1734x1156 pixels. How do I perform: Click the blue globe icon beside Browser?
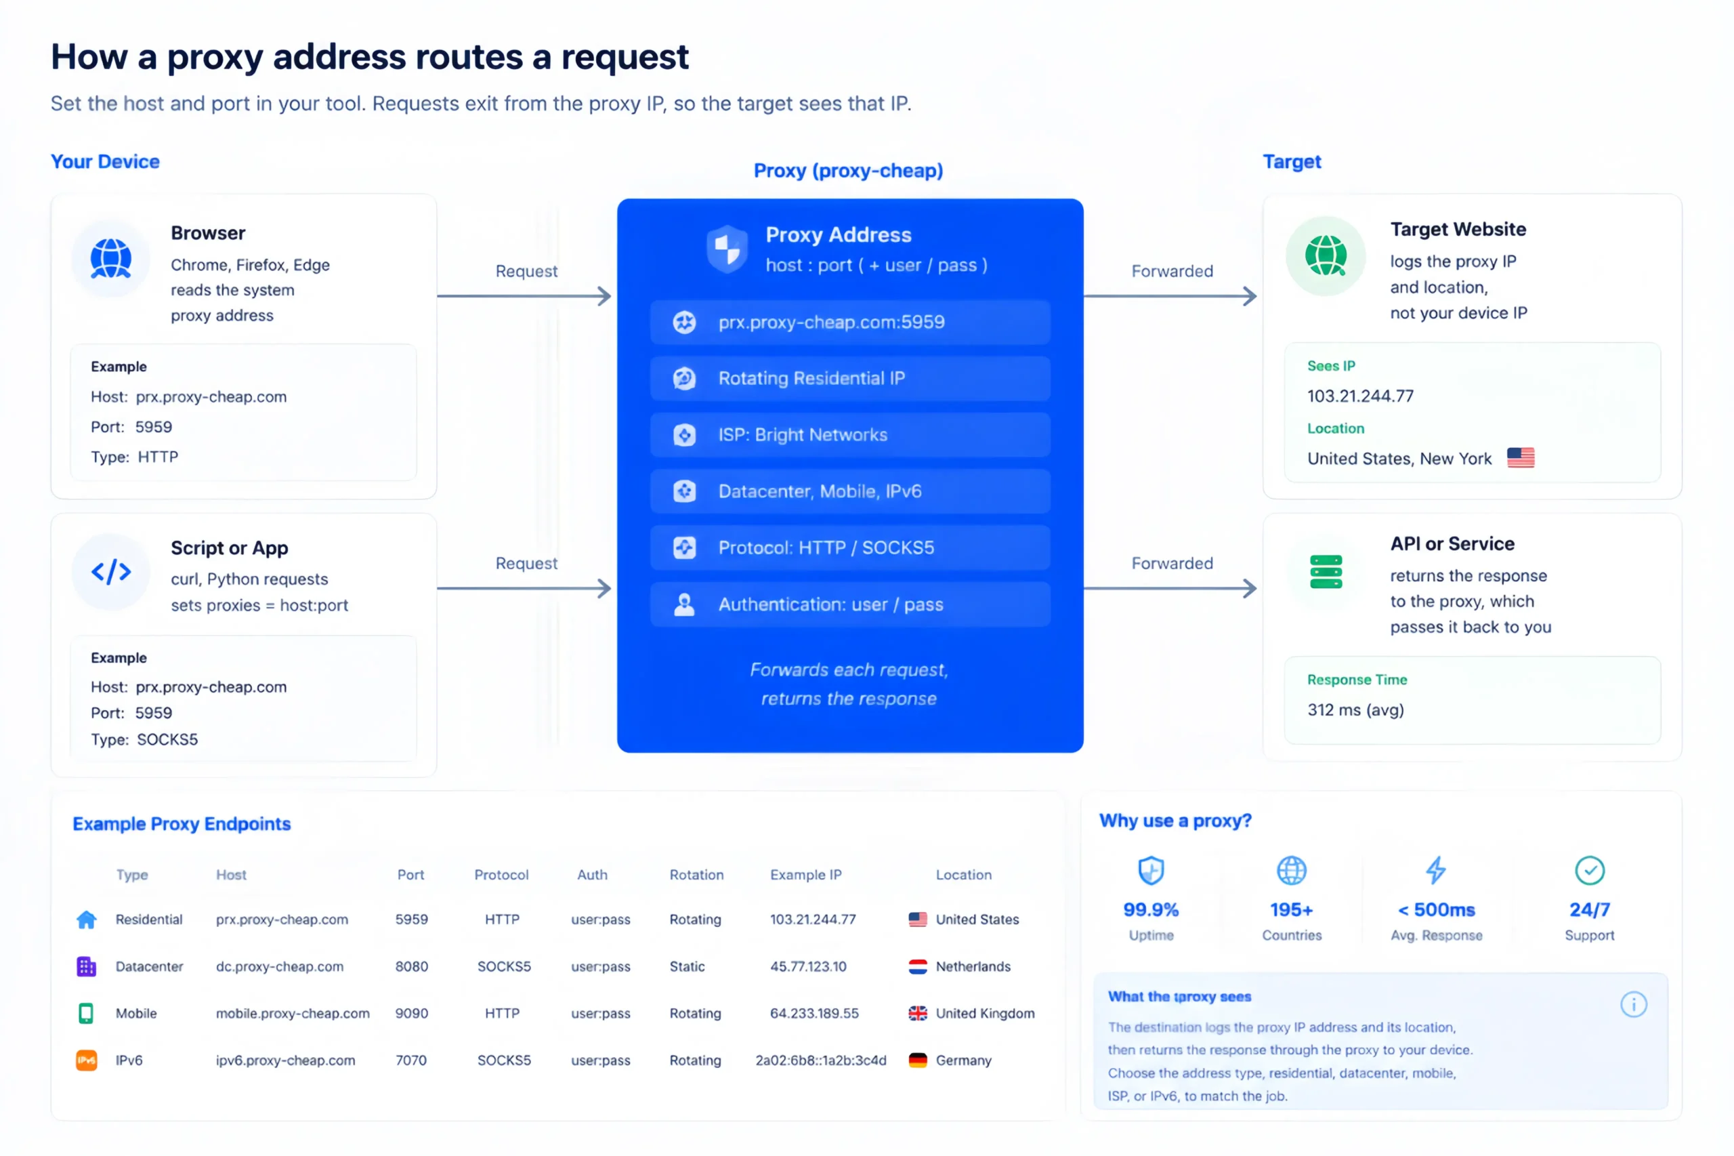(x=110, y=259)
